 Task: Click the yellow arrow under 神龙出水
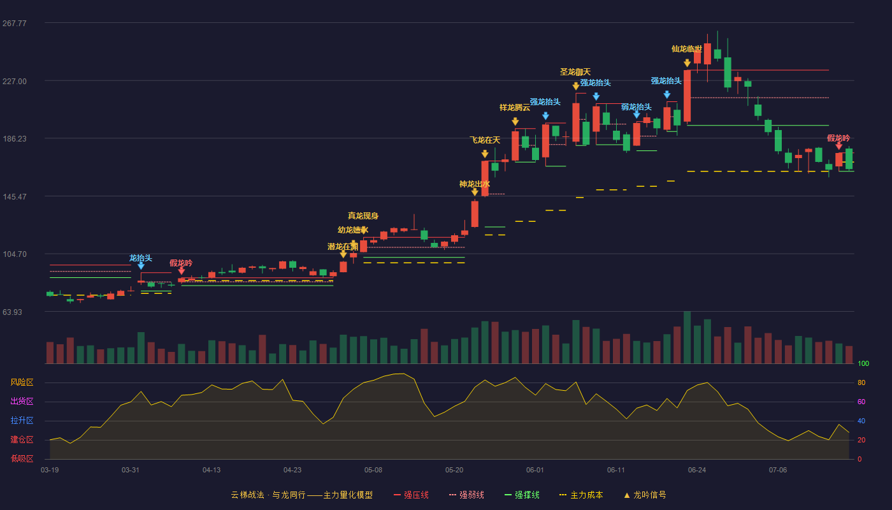pyautogui.click(x=475, y=192)
